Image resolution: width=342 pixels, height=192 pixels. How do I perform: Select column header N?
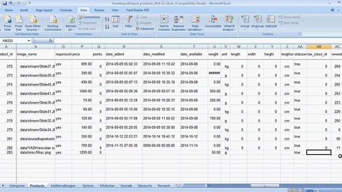[x=36, y=46]
